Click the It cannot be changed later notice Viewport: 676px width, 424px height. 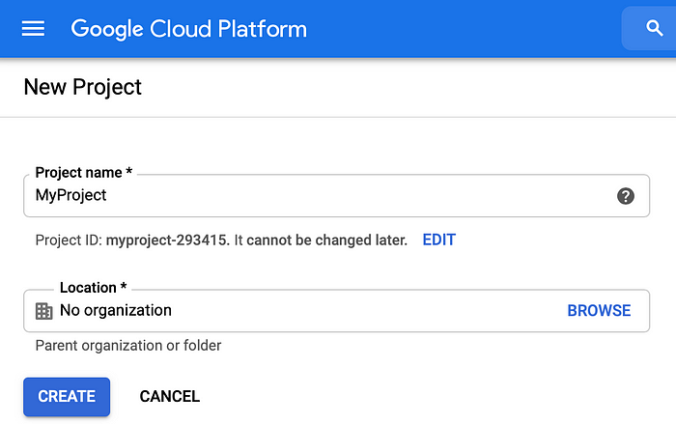tap(321, 240)
